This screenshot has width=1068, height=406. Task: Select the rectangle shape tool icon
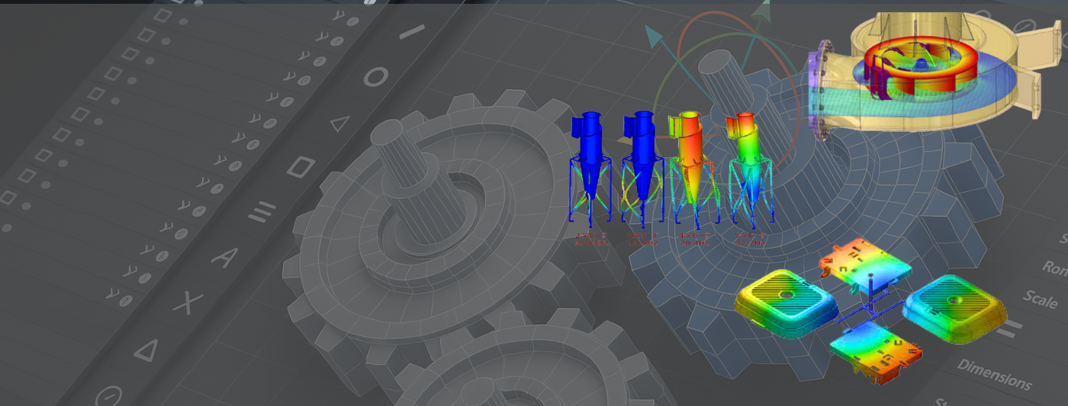(x=301, y=167)
